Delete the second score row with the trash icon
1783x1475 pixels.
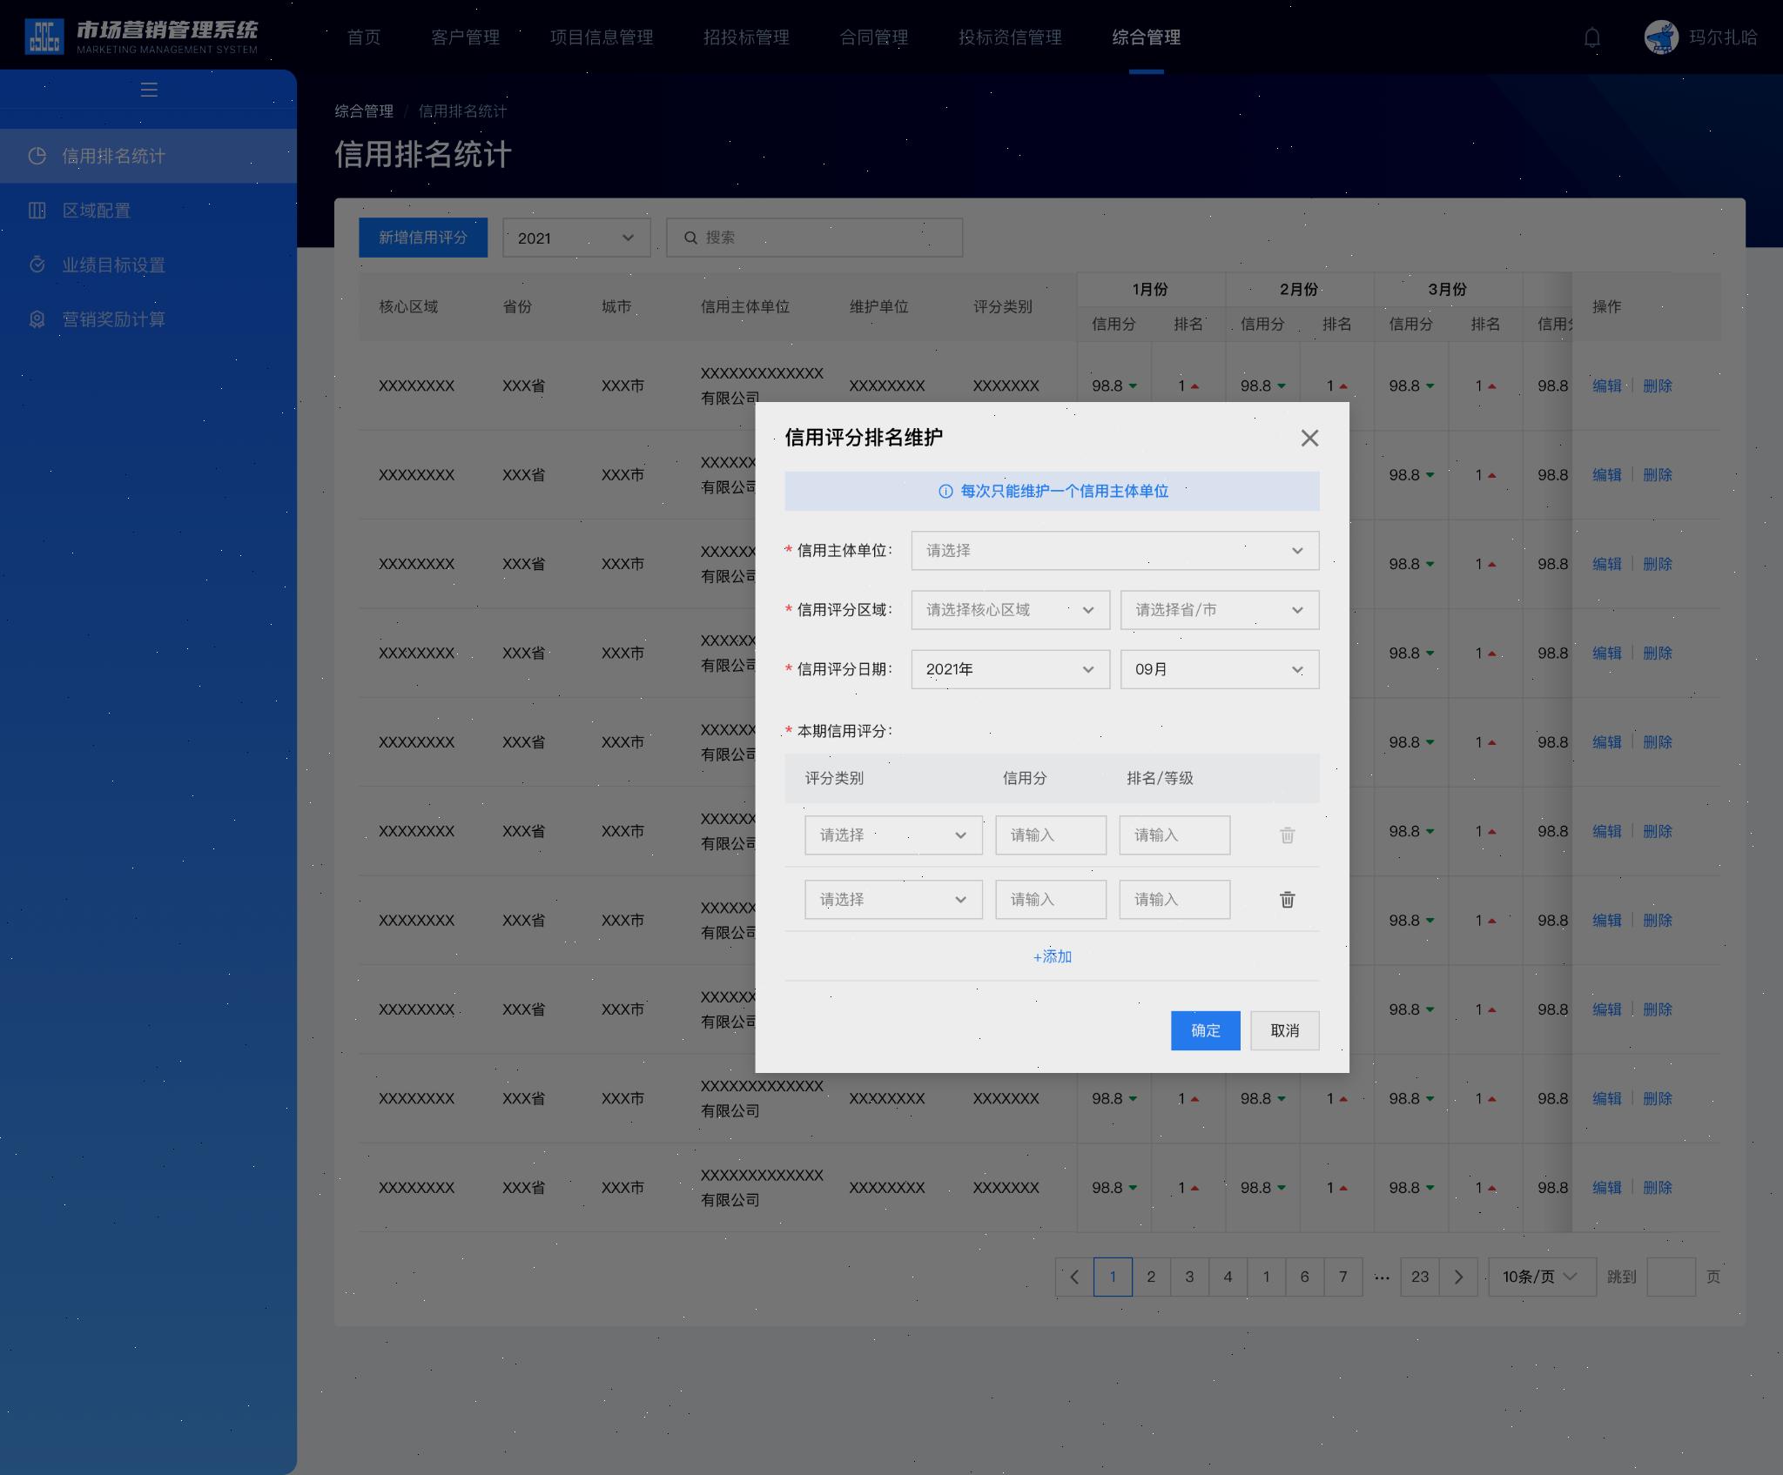1287,900
